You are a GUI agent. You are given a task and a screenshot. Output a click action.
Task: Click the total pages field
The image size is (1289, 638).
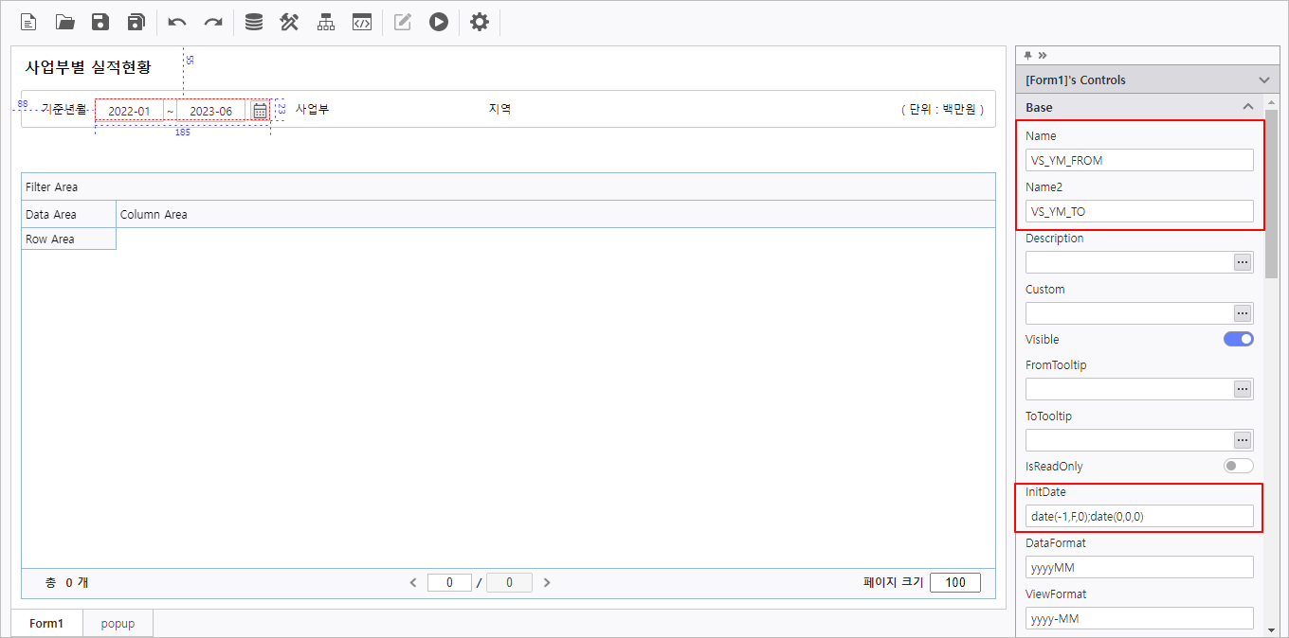pos(509,583)
